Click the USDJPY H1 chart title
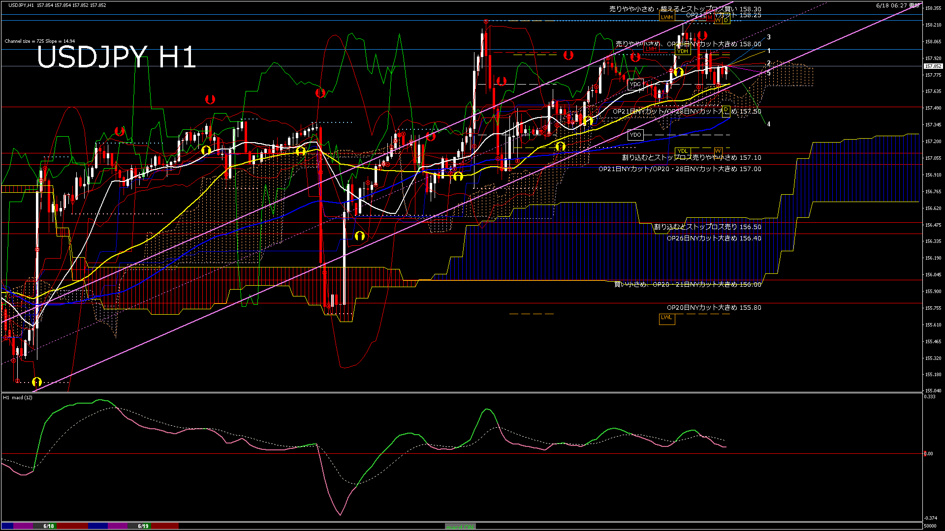The image size is (945, 531). pos(116,58)
